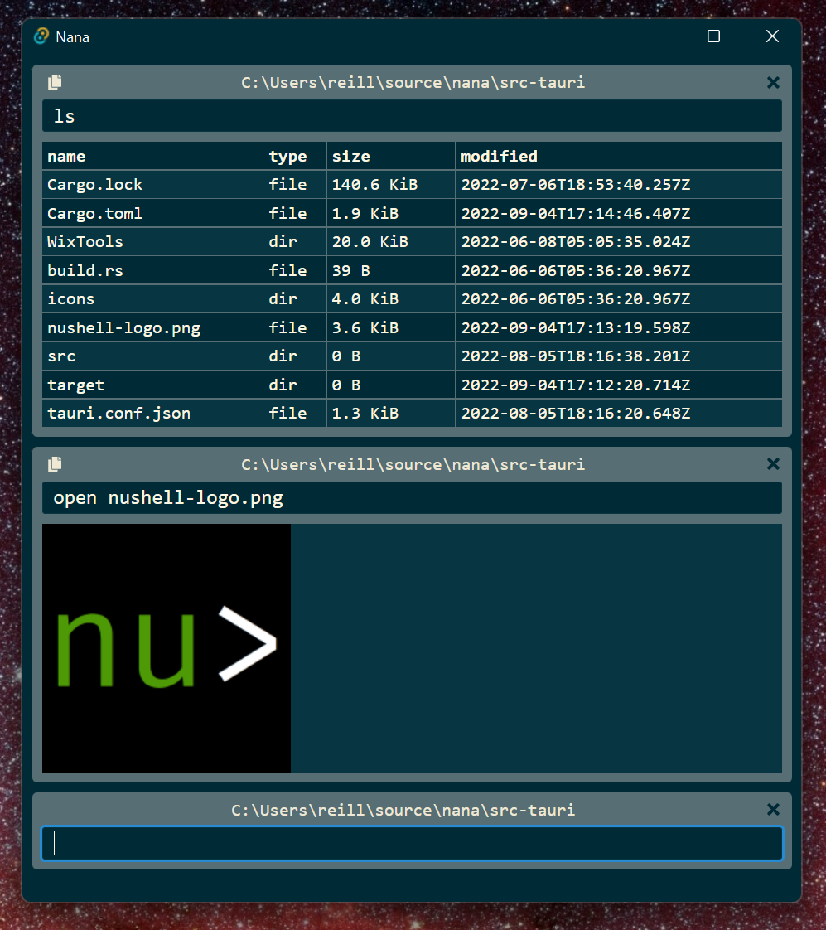The height and width of the screenshot is (930, 826).
Task: Click the 2022-08-05T18:16:20.648Z modified cell
Action: 619,414
